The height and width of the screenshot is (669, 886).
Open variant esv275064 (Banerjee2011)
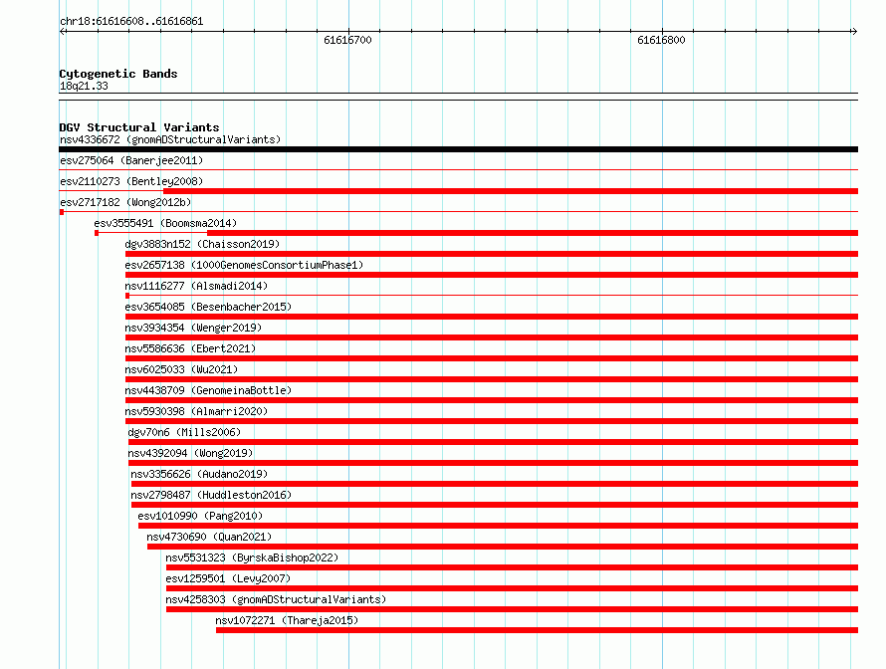[x=131, y=160]
